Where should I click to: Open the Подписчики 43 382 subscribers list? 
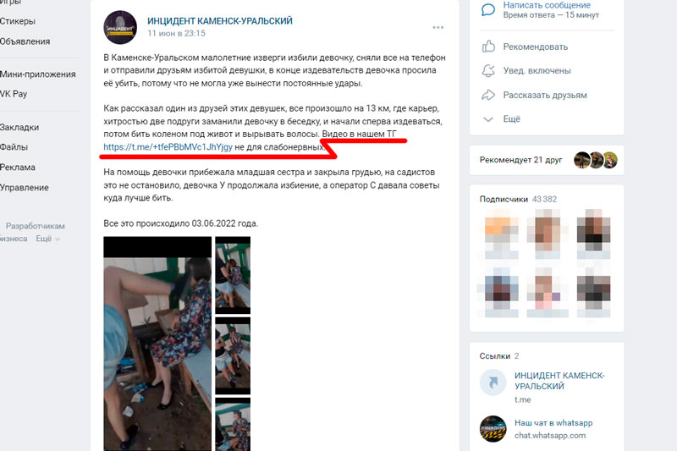[518, 199]
